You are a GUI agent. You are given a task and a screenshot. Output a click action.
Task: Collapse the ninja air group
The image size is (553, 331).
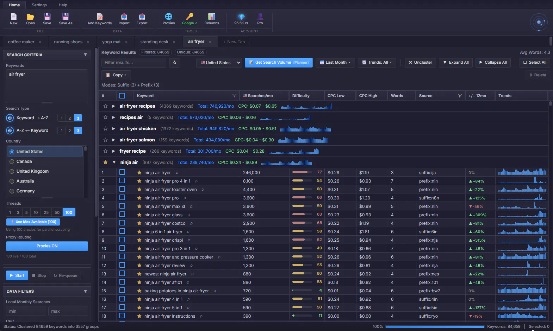[x=114, y=163]
